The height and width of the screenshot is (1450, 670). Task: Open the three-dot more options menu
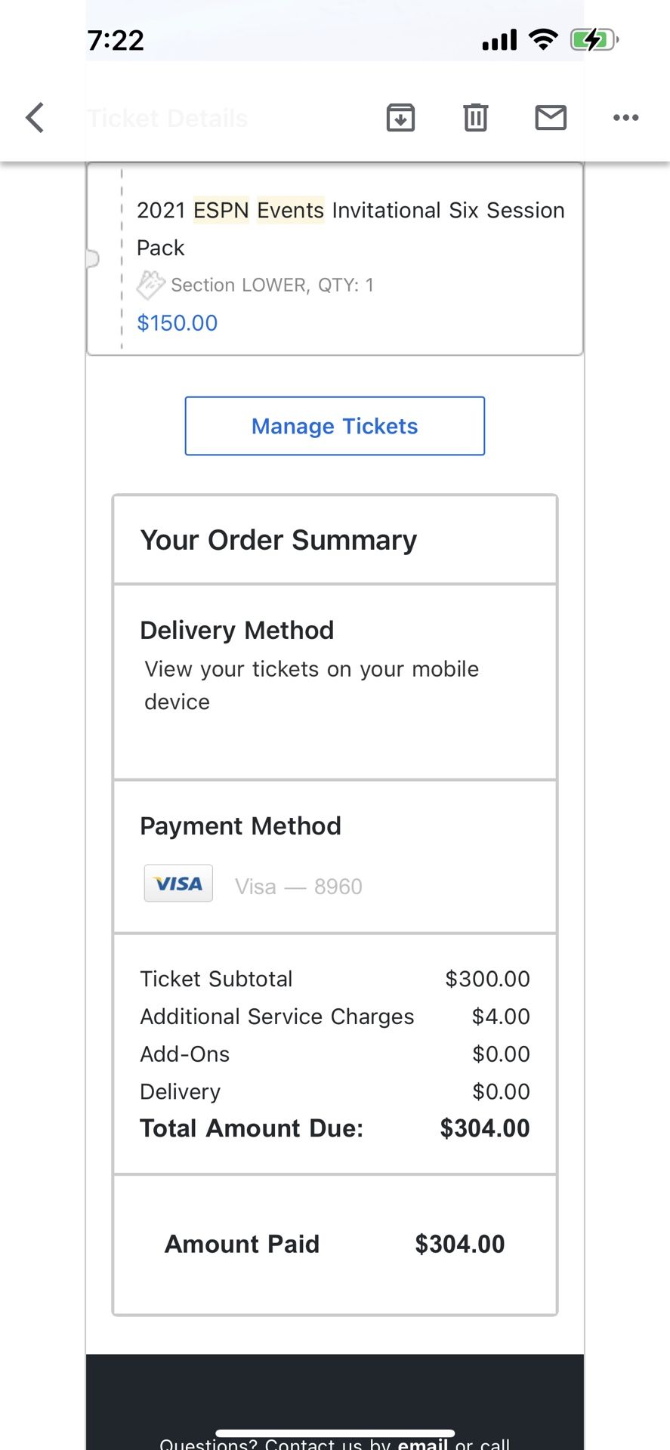(626, 118)
